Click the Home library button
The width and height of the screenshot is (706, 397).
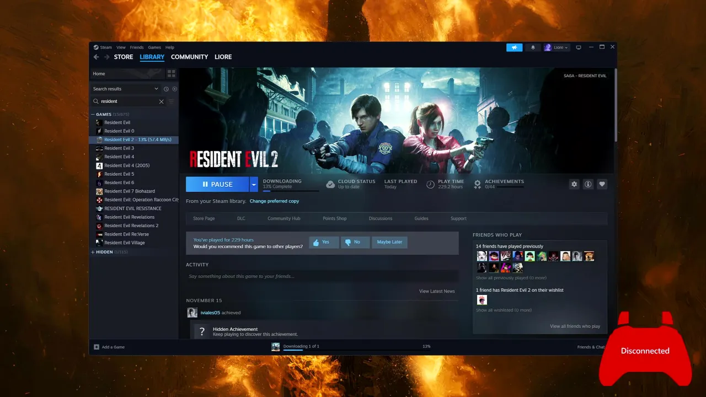[x=127, y=73]
